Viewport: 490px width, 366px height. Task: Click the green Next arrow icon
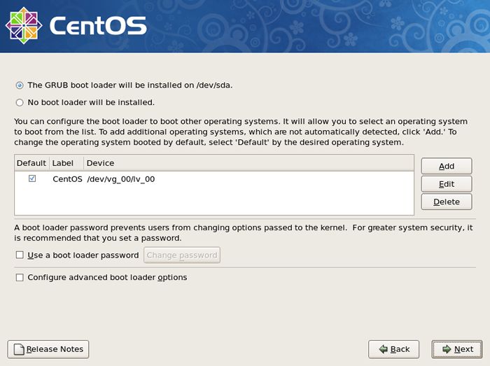coord(447,349)
